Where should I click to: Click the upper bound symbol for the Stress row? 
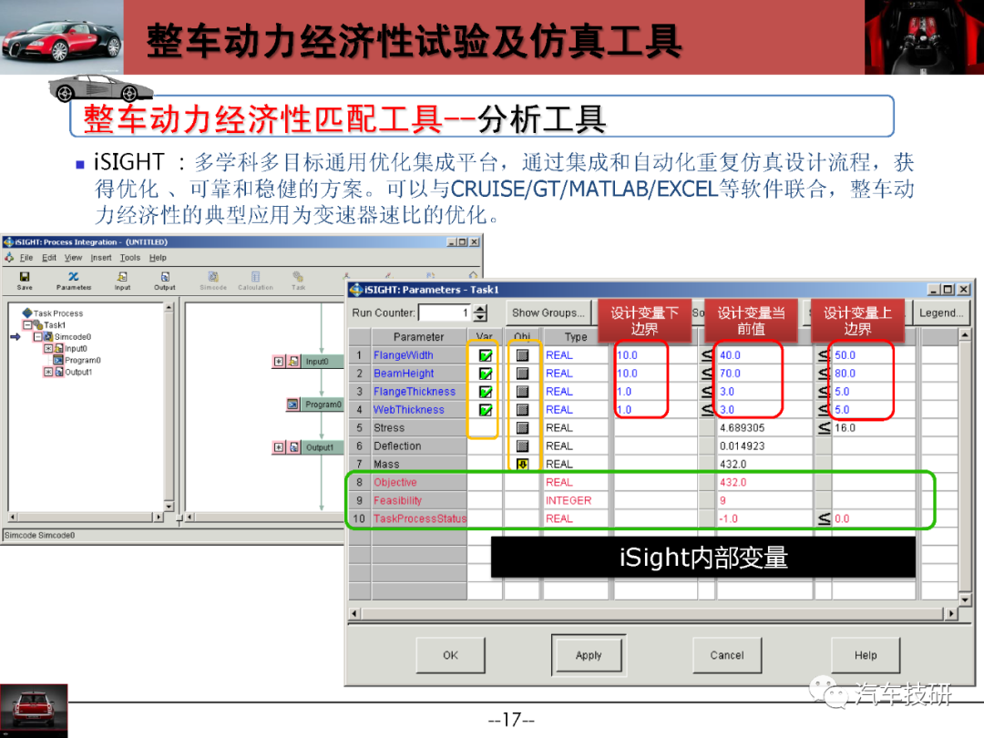[824, 428]
